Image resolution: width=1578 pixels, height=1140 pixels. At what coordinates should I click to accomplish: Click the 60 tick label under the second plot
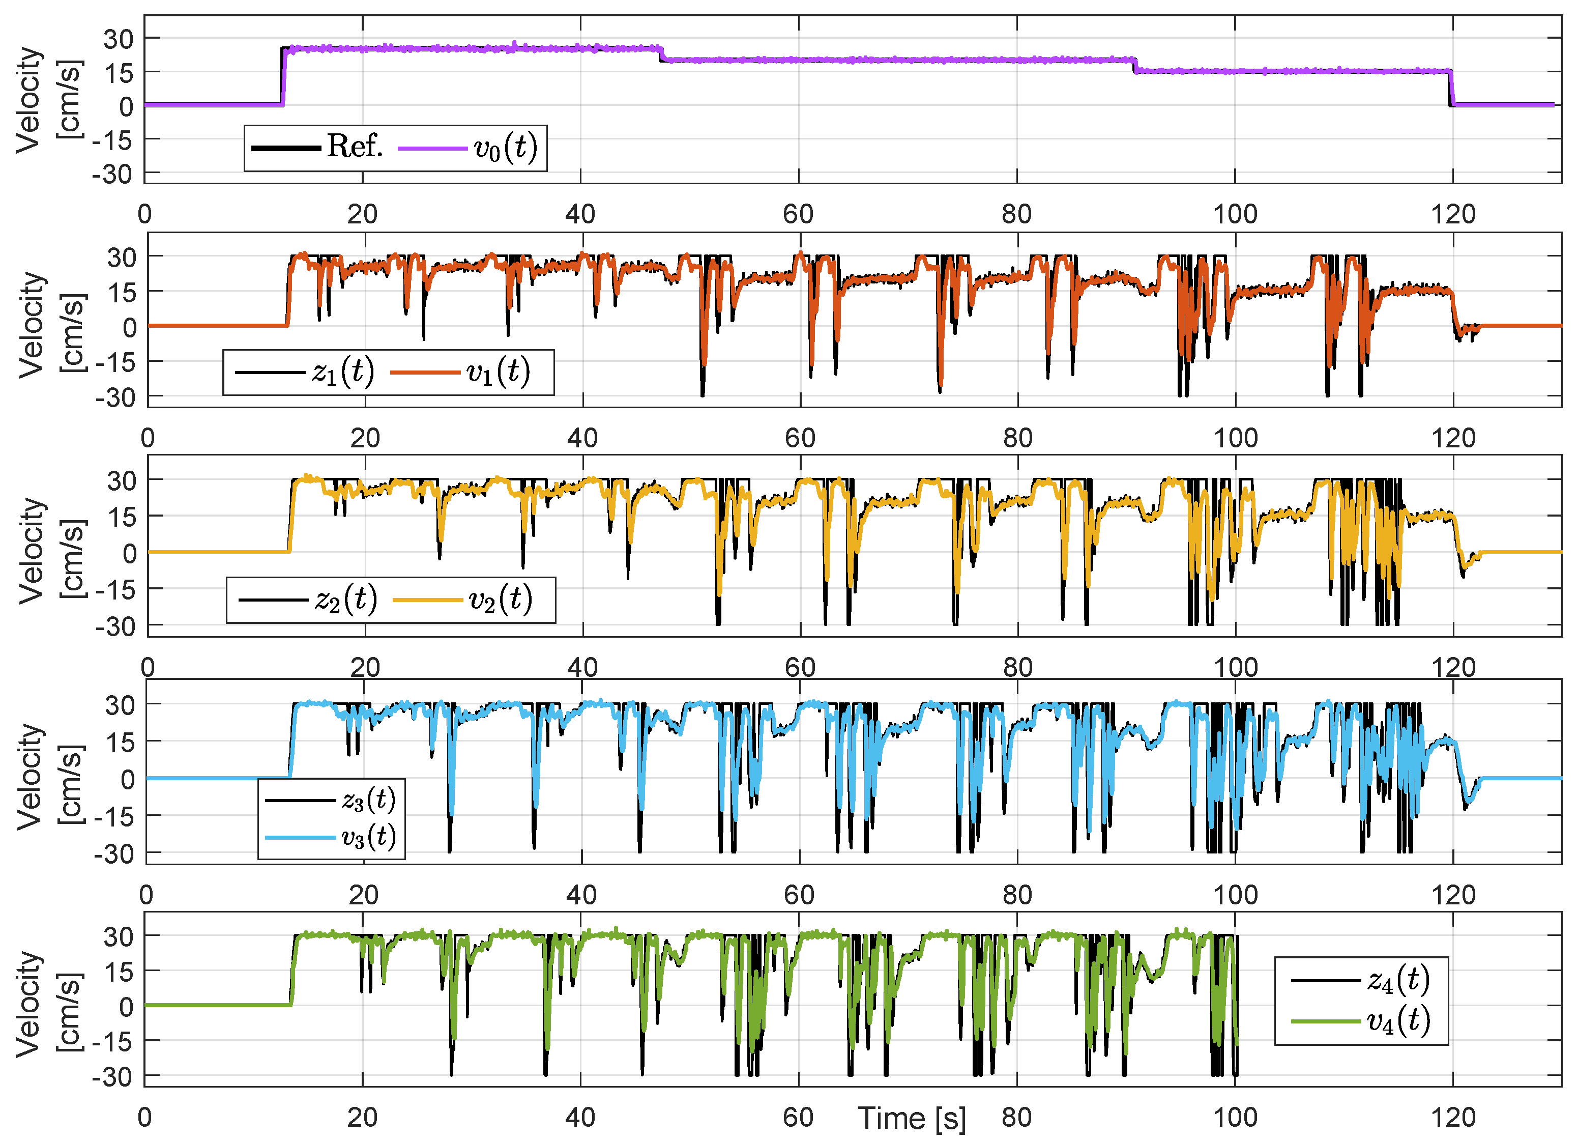pos(800,438)
